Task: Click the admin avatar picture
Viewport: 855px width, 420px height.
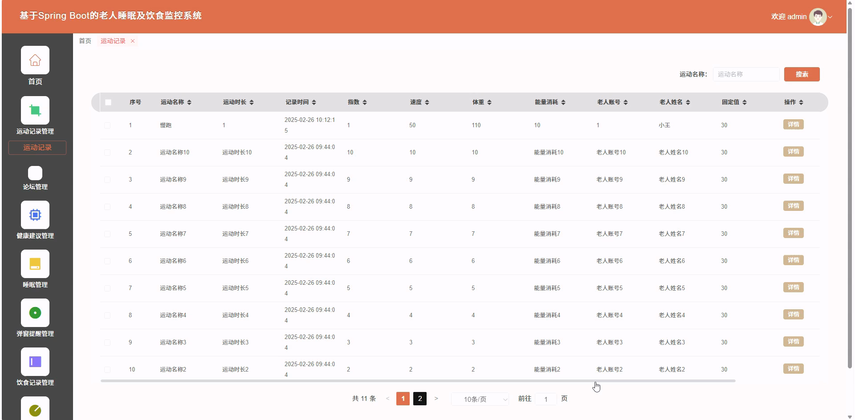Action: (818, 17)
